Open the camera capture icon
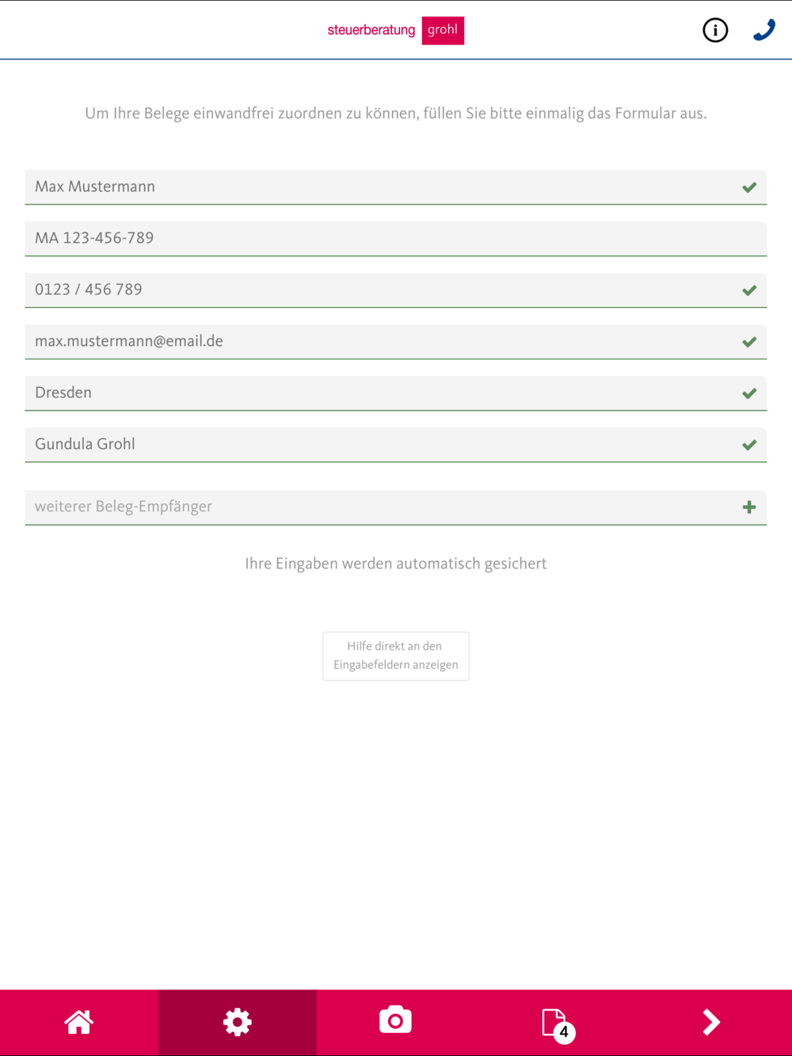 [x=395, y=1020]
